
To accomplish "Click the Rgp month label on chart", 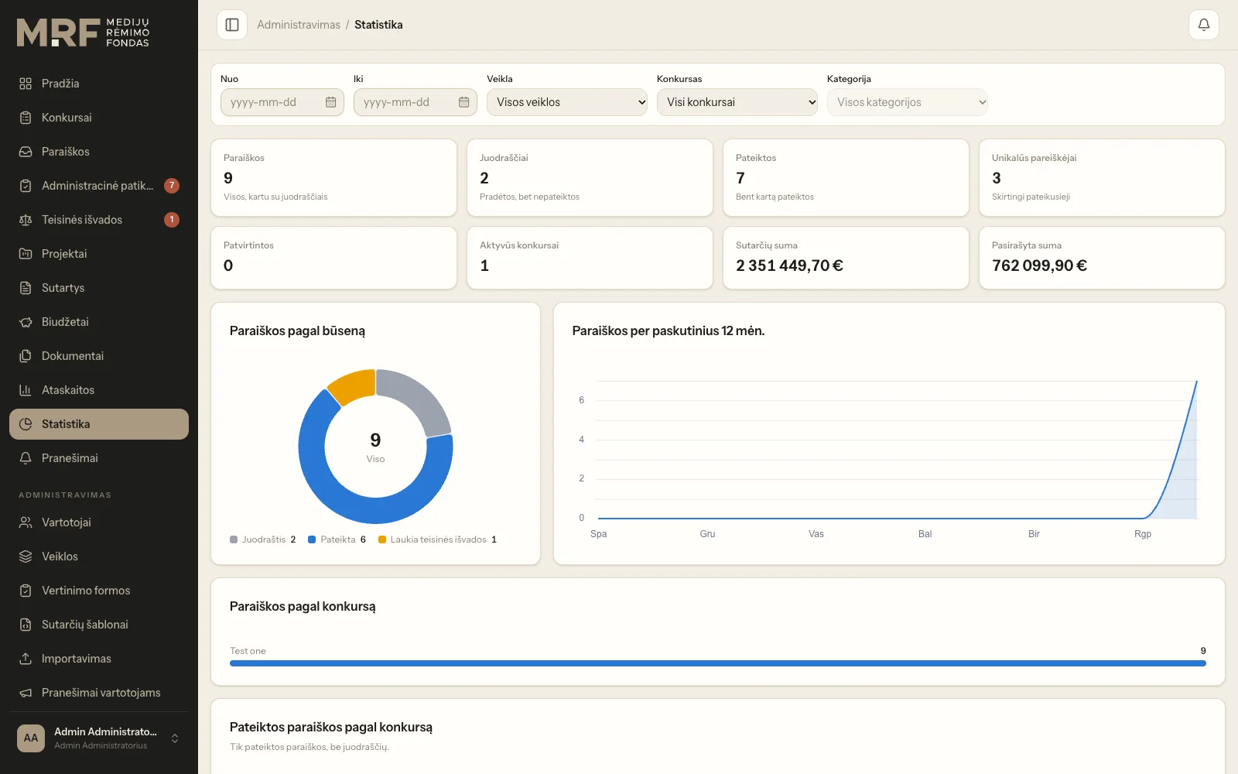I will click(x=1143, y=534).
